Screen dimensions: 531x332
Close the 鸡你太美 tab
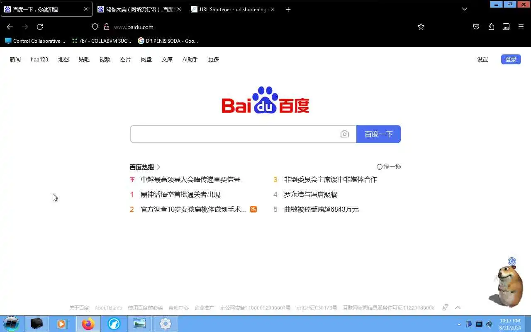(179, 9)
